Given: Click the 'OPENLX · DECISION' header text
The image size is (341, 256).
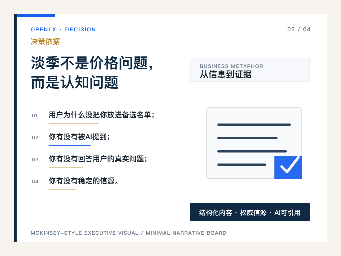Looking at the screenshot, I should pyautogui.click(x=63, y=29).
